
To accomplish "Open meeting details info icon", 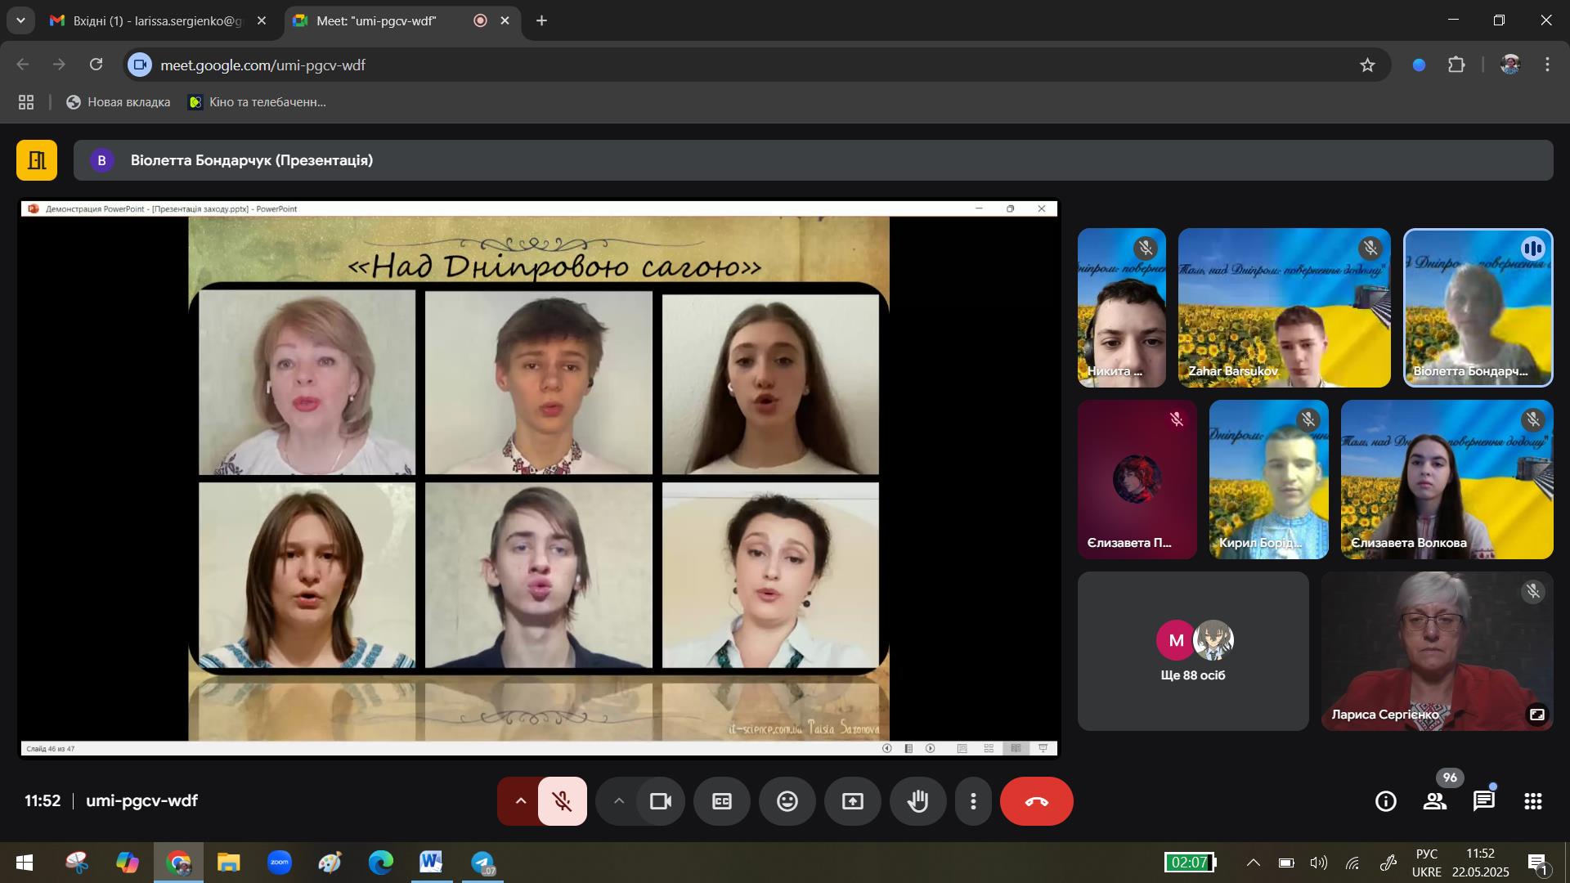I will pyautogui.click(x=1386, y=801).
